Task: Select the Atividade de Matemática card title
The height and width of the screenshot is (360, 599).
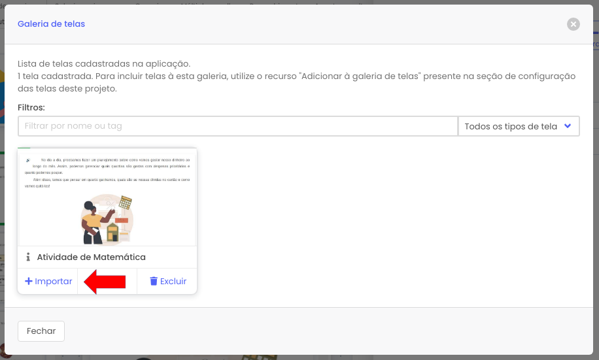Action: click(x=91, y=257)
